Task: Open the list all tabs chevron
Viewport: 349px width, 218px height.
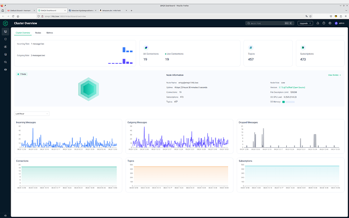Action: pos(346,11)
